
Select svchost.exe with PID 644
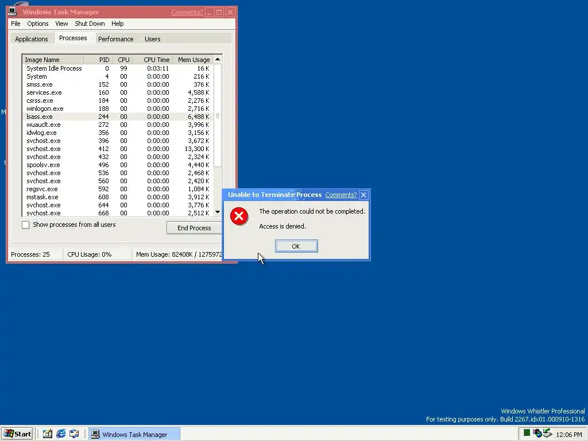(x=118, y=205)
